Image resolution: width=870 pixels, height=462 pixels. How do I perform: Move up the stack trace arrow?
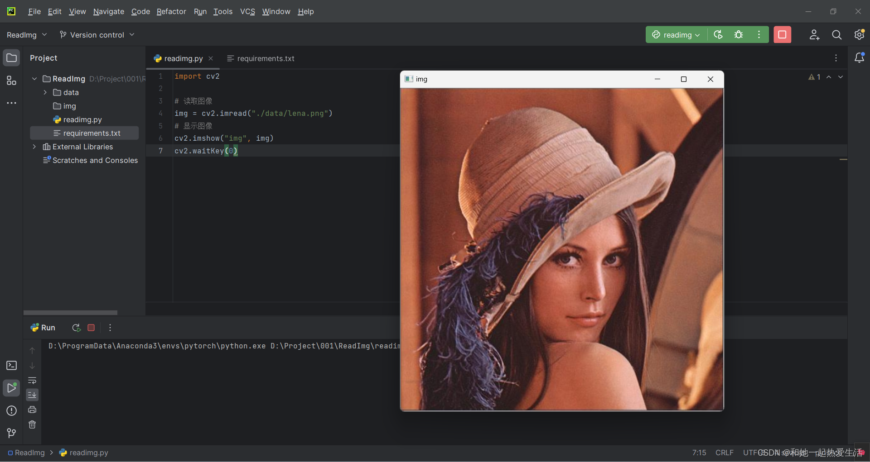[32, 351]
